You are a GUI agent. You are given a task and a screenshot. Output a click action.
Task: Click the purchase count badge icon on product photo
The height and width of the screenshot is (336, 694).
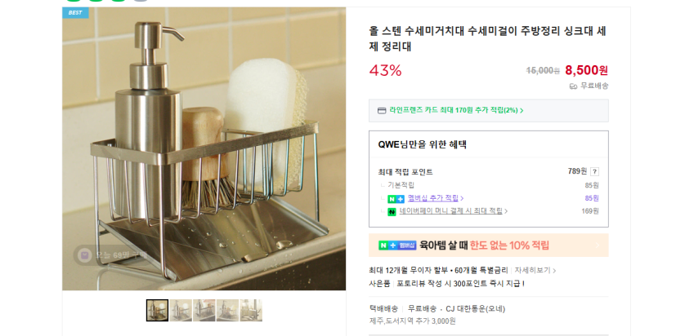84,254
